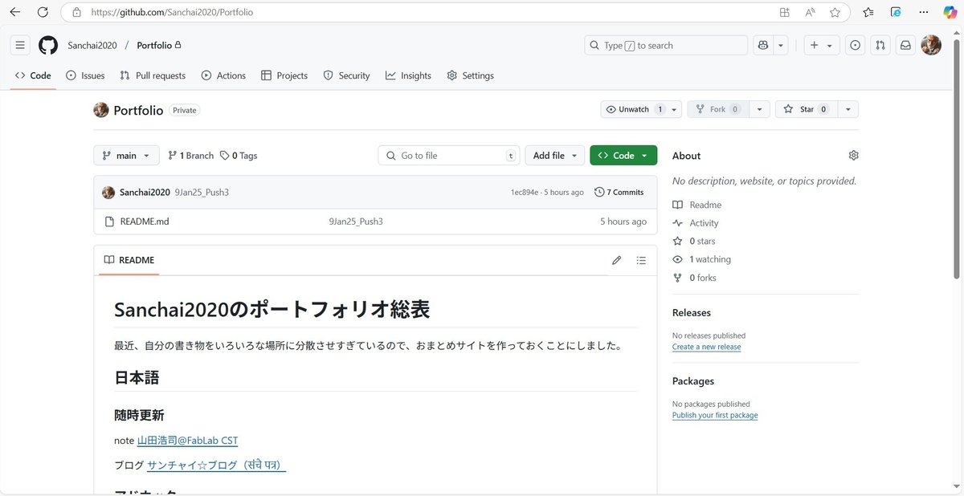Open the サンチャイ☆ブログ blog link
964x496 pixels.
[x=217, y=465]
